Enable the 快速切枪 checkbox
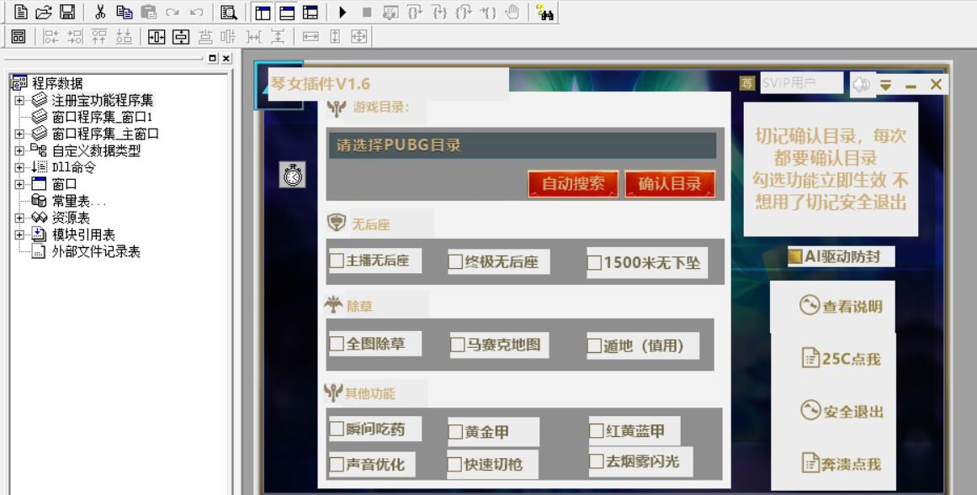 455,465
